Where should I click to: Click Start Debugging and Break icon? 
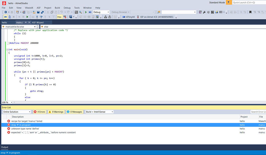coord(90,12)
